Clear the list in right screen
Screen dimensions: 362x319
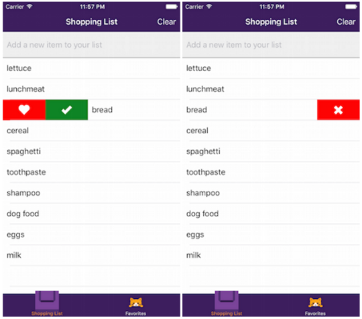click(346, 22)
